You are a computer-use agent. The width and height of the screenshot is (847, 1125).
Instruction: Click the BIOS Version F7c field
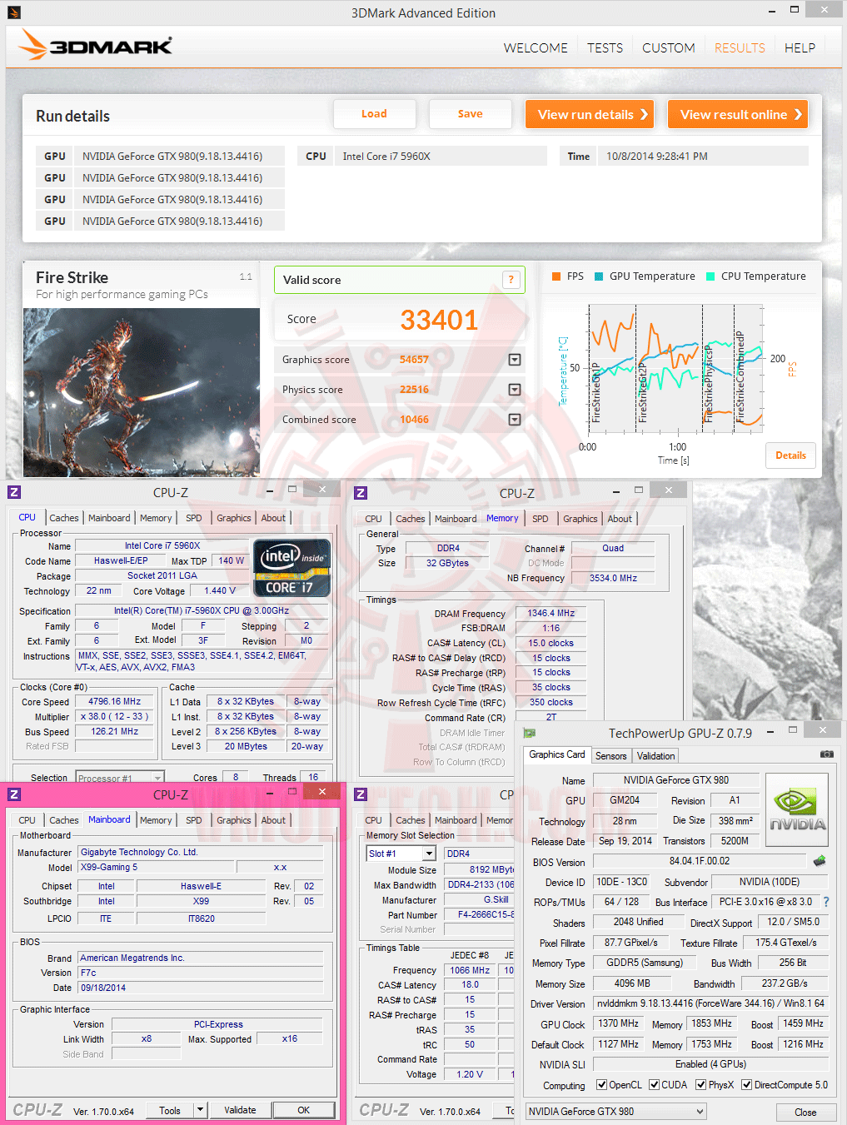coord(201,973)
